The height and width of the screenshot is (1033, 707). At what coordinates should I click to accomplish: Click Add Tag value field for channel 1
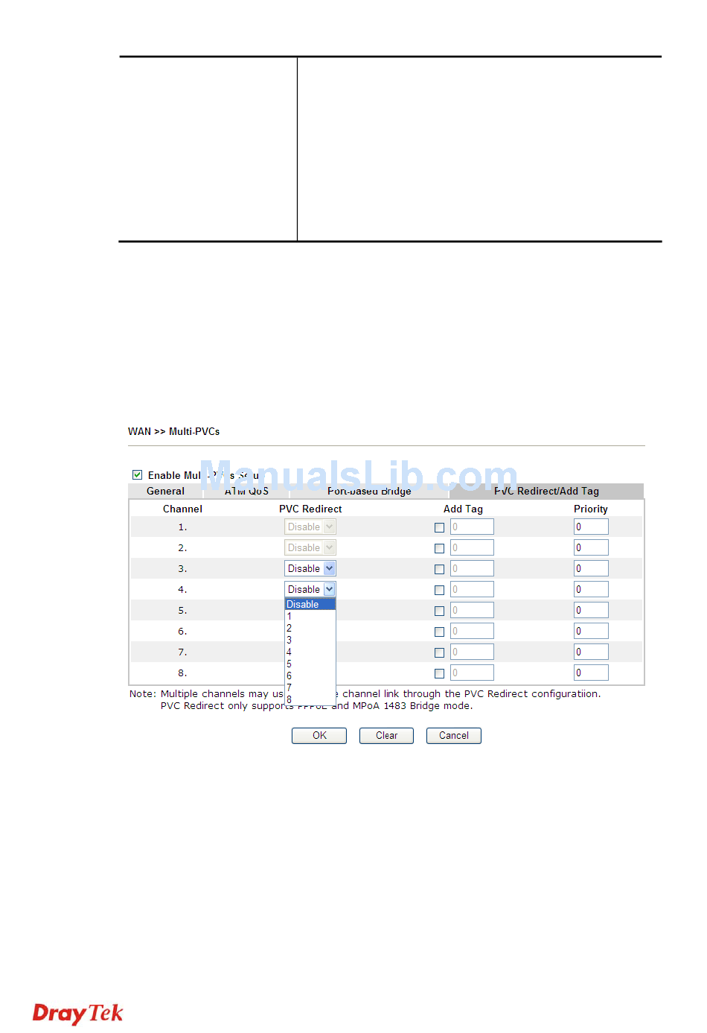(x=472, y=527)
